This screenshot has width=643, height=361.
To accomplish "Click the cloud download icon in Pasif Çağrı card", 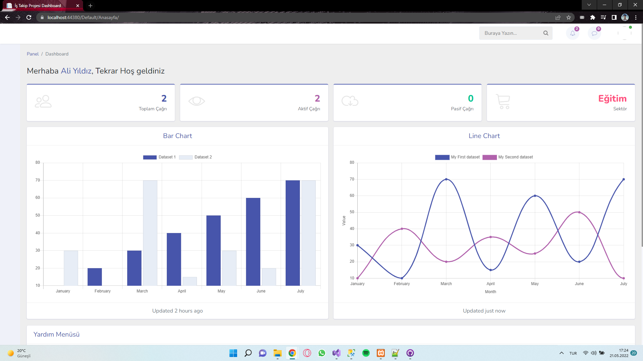I will tap(350, 101).
